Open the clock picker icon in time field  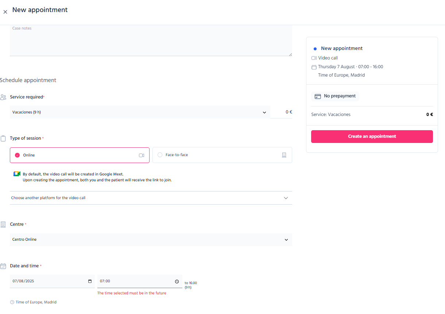tap(177, 281)
